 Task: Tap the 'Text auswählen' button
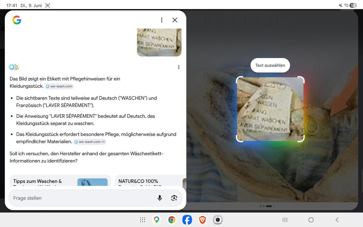tap(270, 65)
